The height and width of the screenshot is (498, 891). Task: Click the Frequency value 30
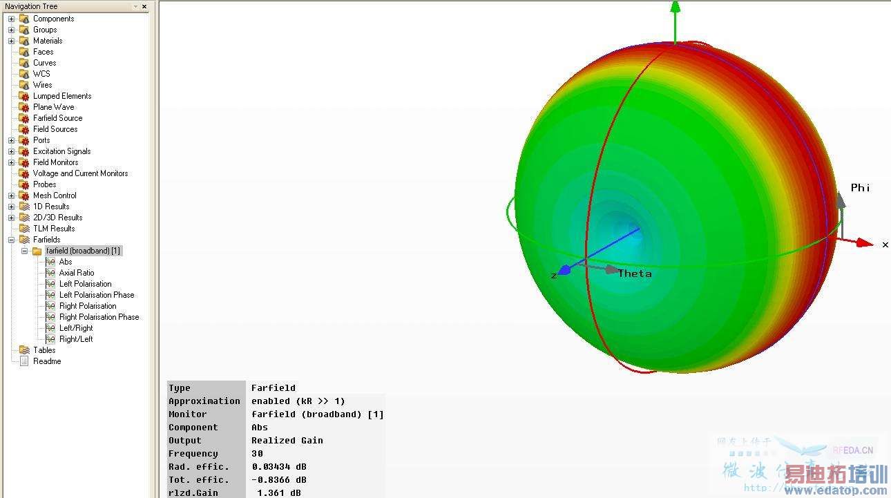257,453
